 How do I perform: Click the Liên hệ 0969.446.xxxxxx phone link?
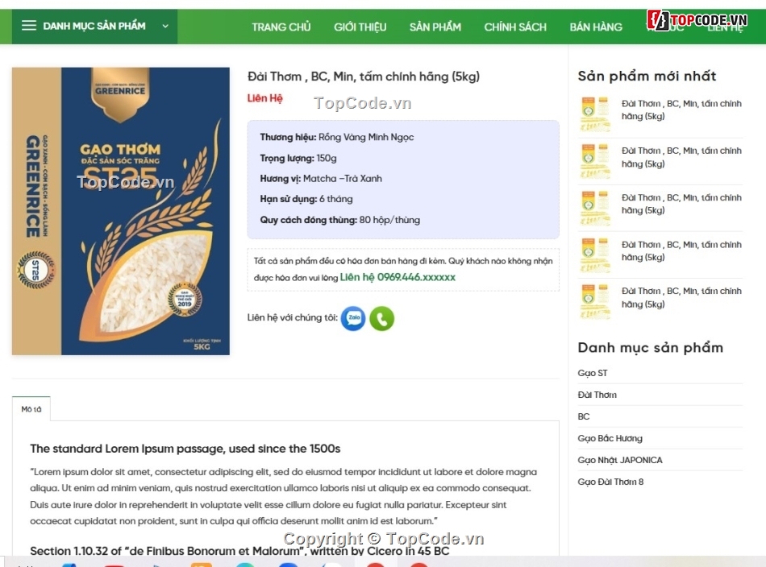pyautogui.click(x=398, y=277)
